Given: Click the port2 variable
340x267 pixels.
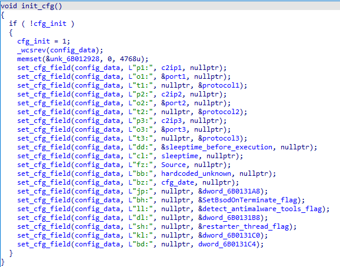Looking at the screenshot, I should (x=175, y=103).
